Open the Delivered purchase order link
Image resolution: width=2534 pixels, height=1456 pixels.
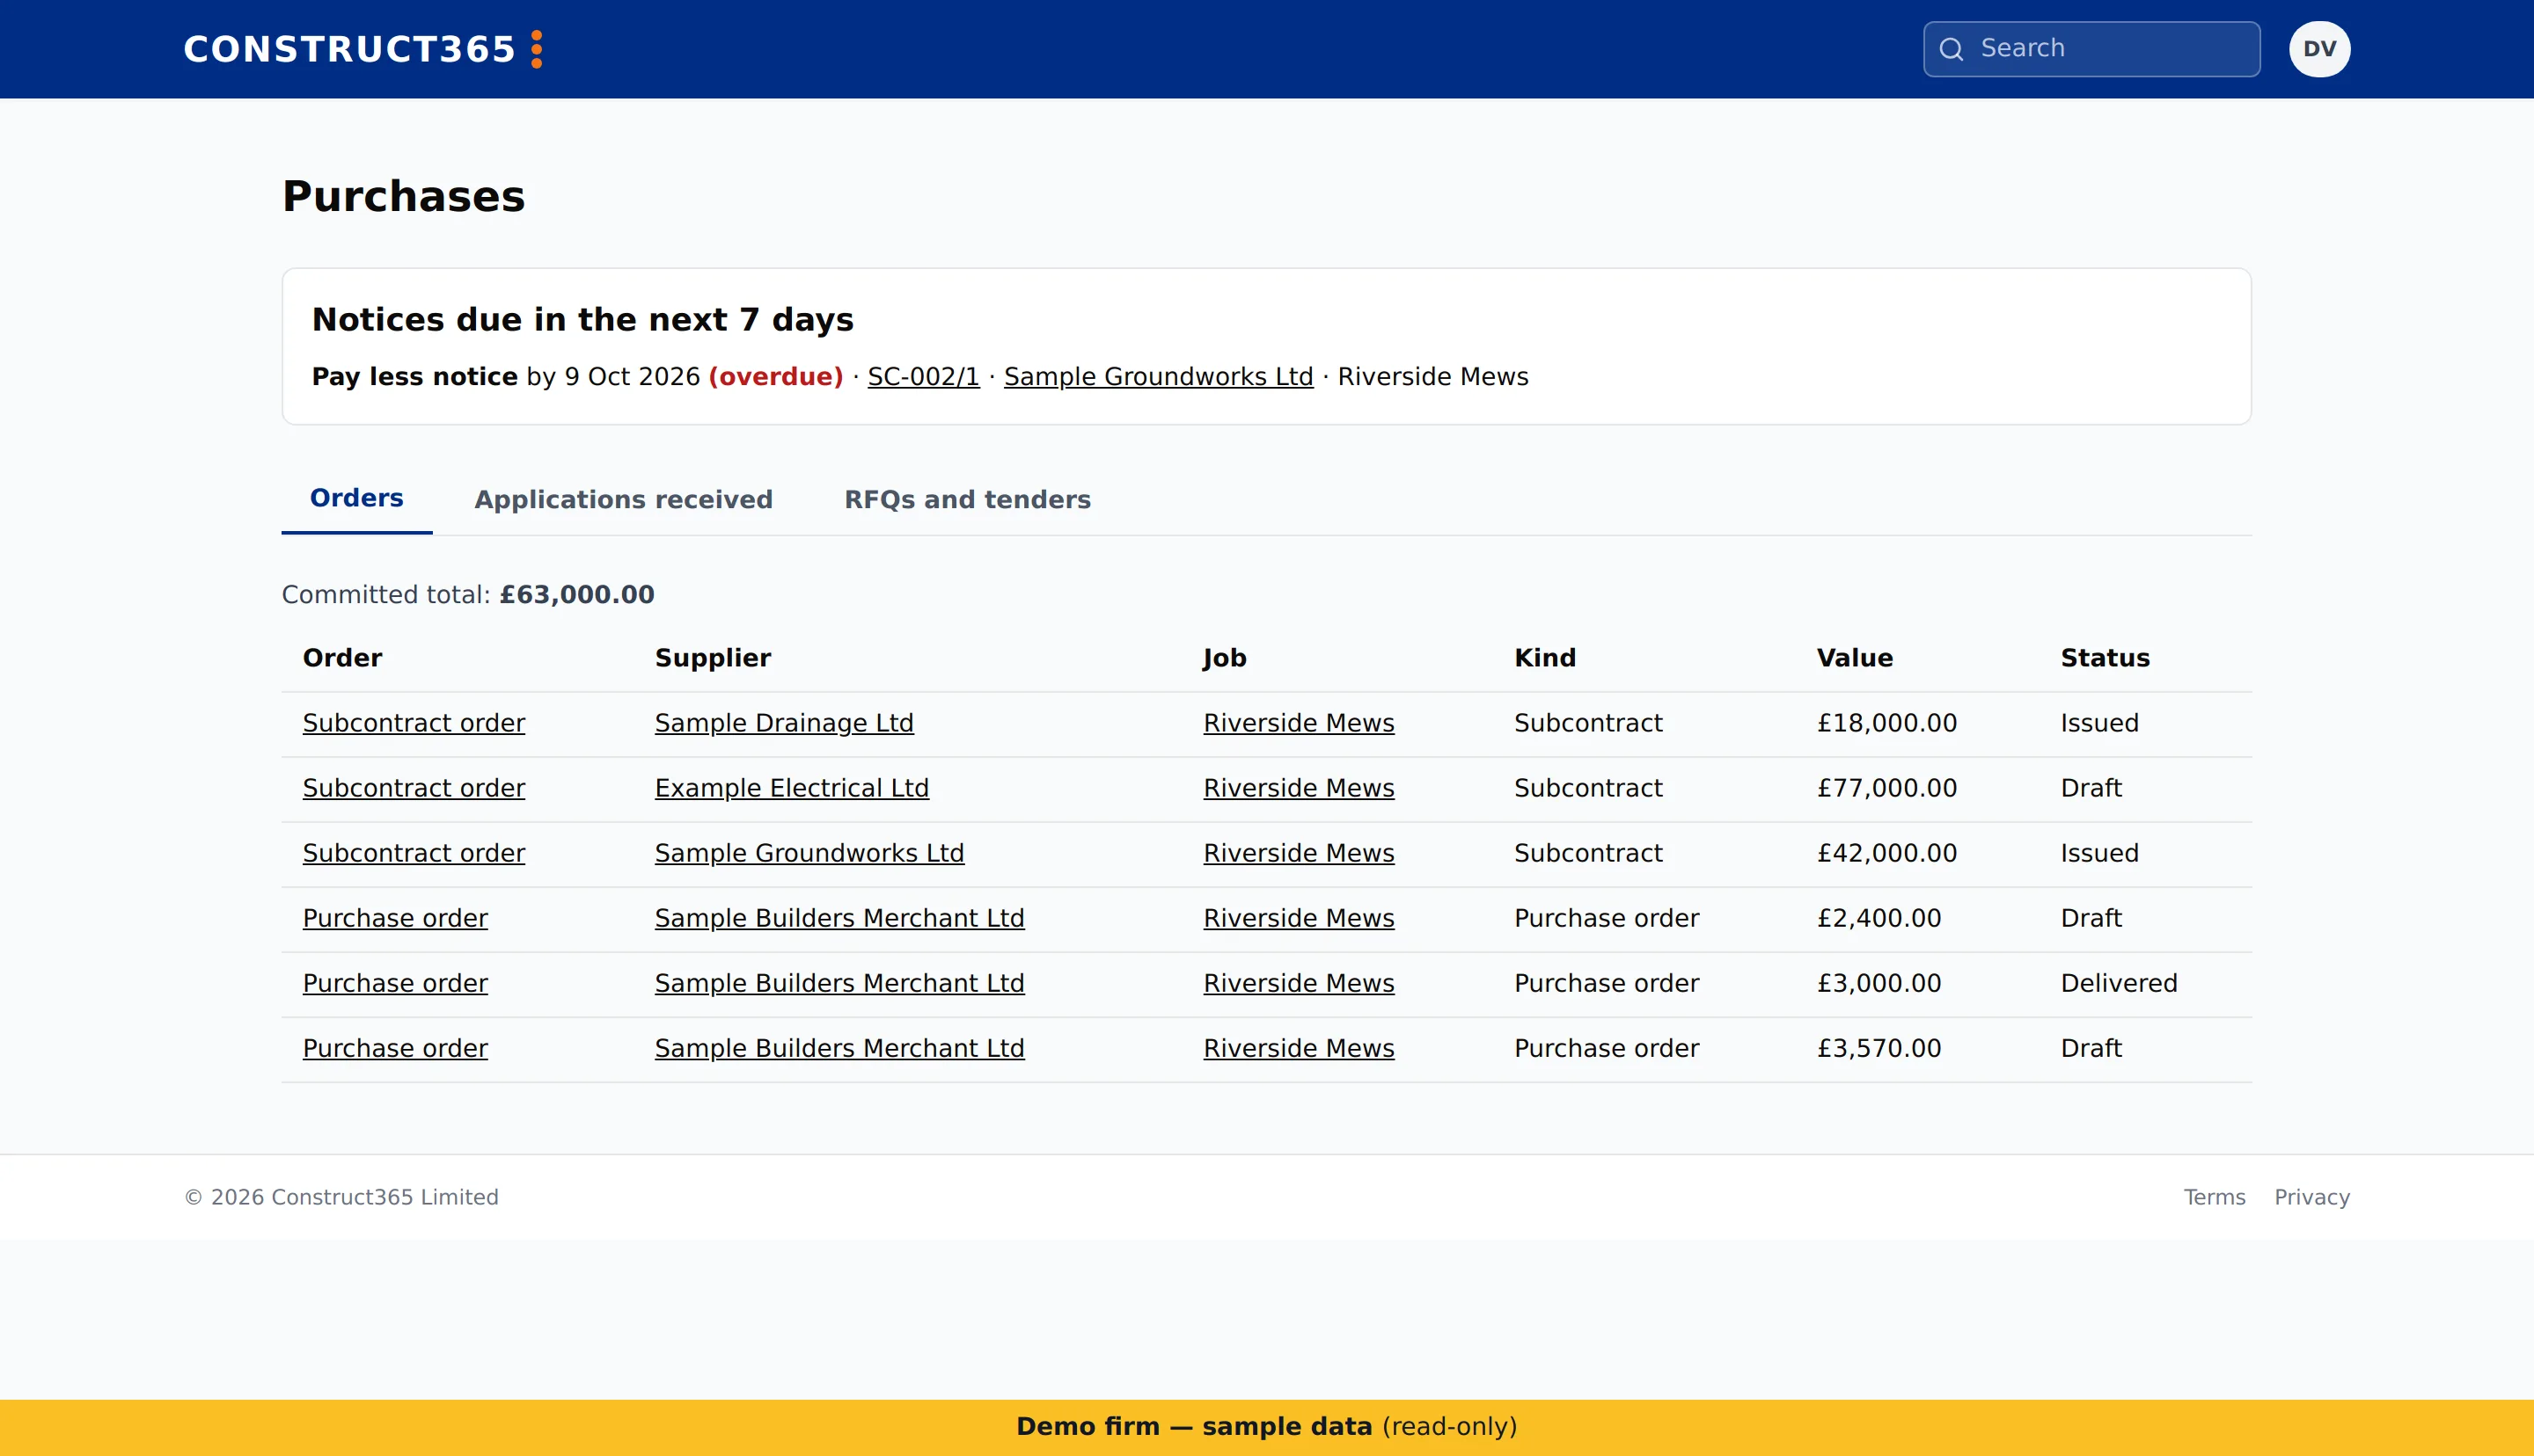click(x=395, y=983)
